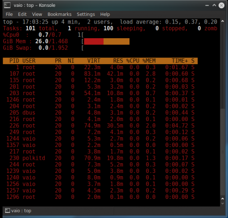228x218 pixels.
Task: Click the scrollbar up arrow at top
Action: [223, 21]
